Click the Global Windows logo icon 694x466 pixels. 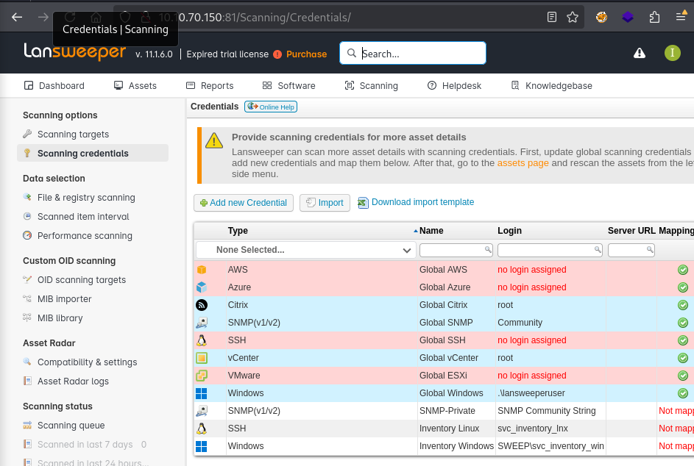(x=202, y=393)
